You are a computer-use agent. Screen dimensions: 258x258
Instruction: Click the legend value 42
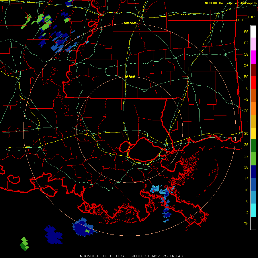click(246, 99)
